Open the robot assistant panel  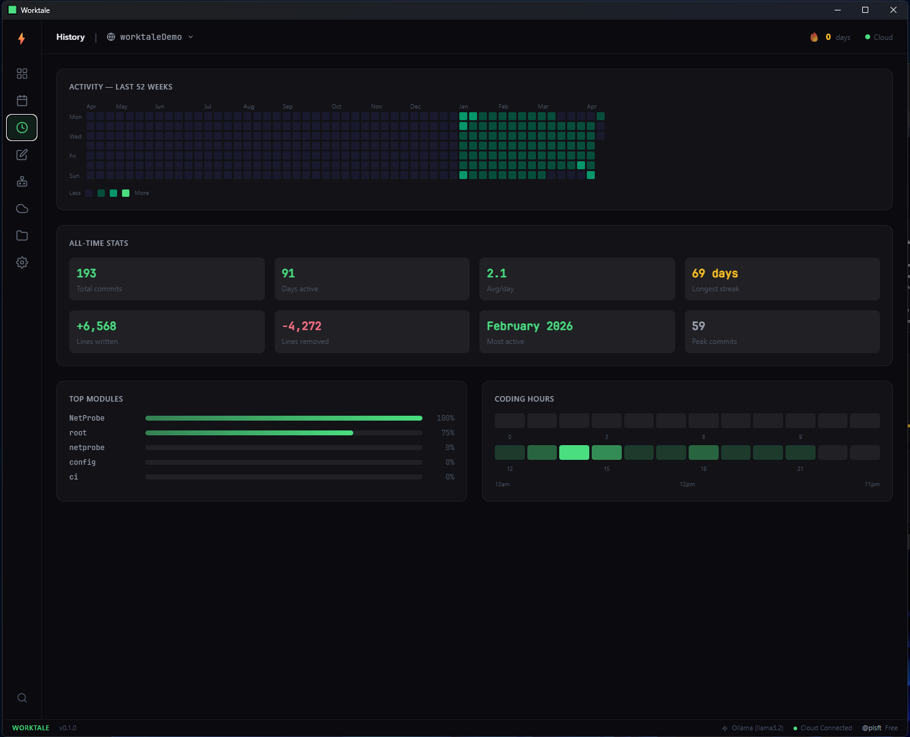(22, 181)
